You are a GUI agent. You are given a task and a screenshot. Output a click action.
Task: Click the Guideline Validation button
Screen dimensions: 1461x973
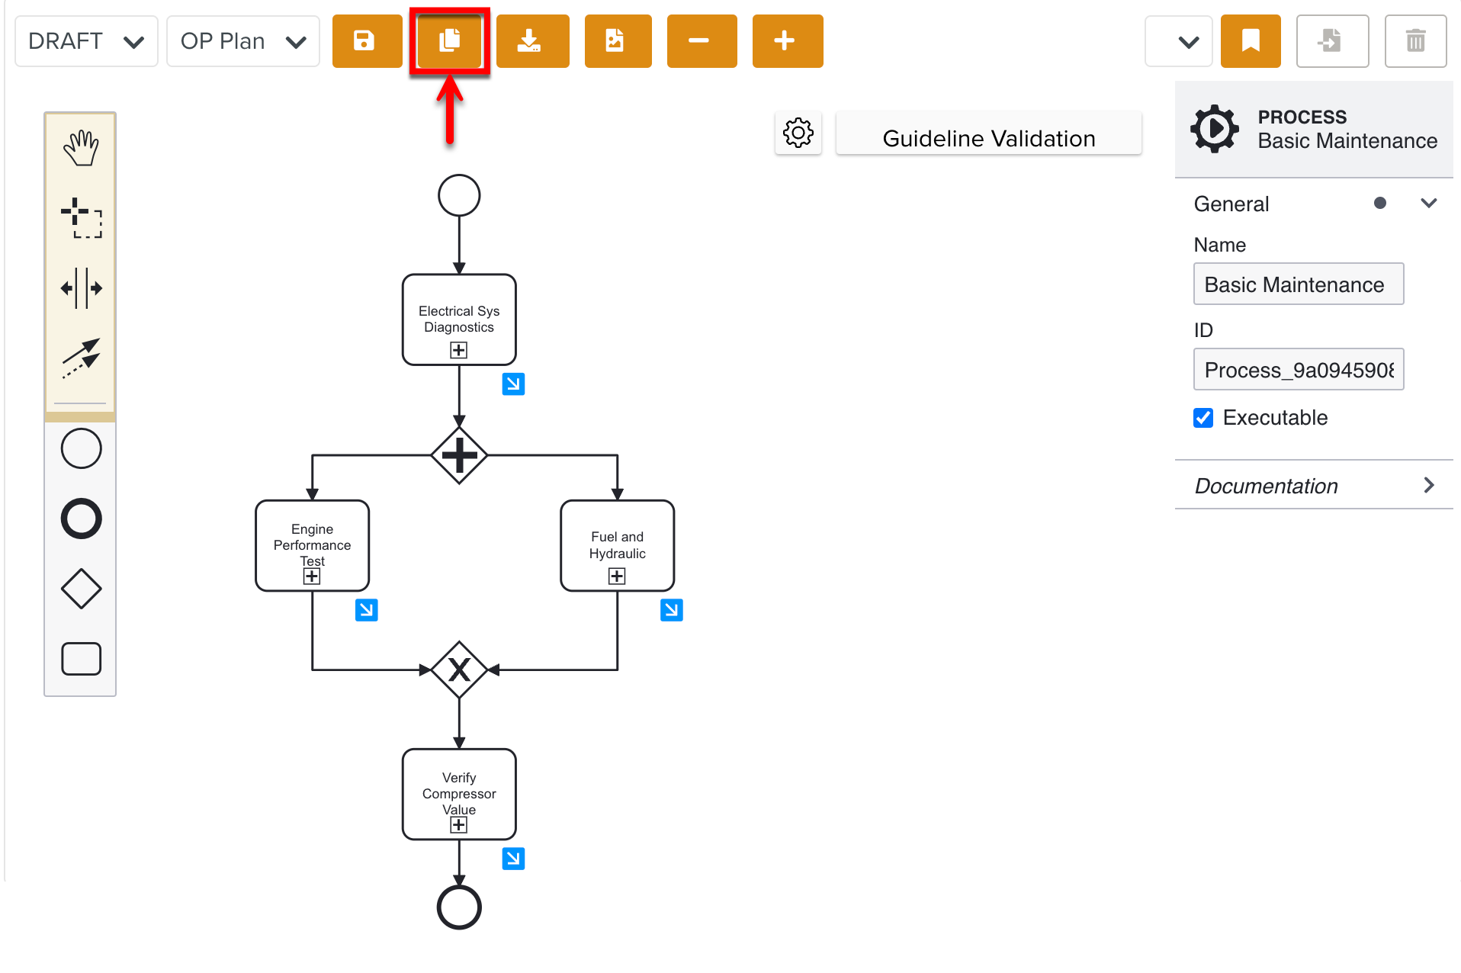click(x=988, y=138)
